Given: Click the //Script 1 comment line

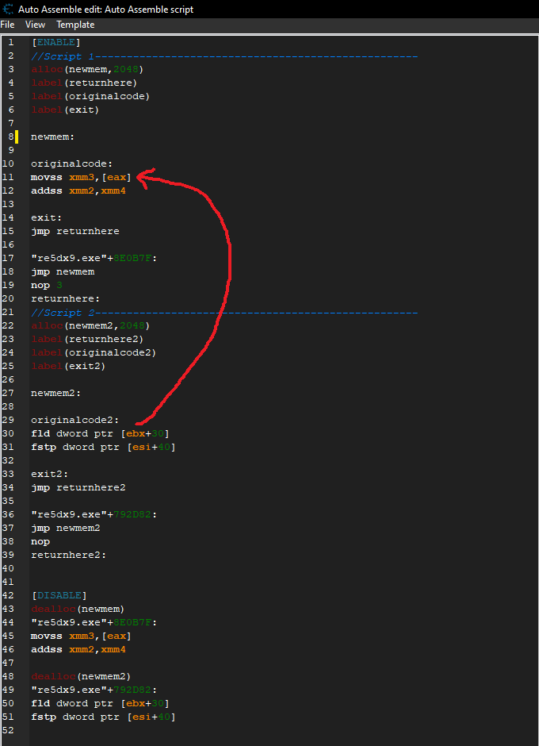Looking at the screenshot, I should coord(62,56).
